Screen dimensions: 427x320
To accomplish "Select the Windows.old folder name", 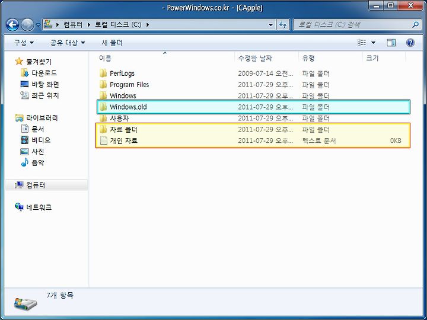I will (x=128, y=107).
